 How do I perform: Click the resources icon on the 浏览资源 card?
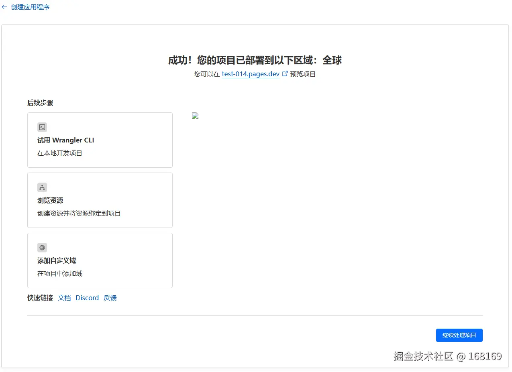42,187
